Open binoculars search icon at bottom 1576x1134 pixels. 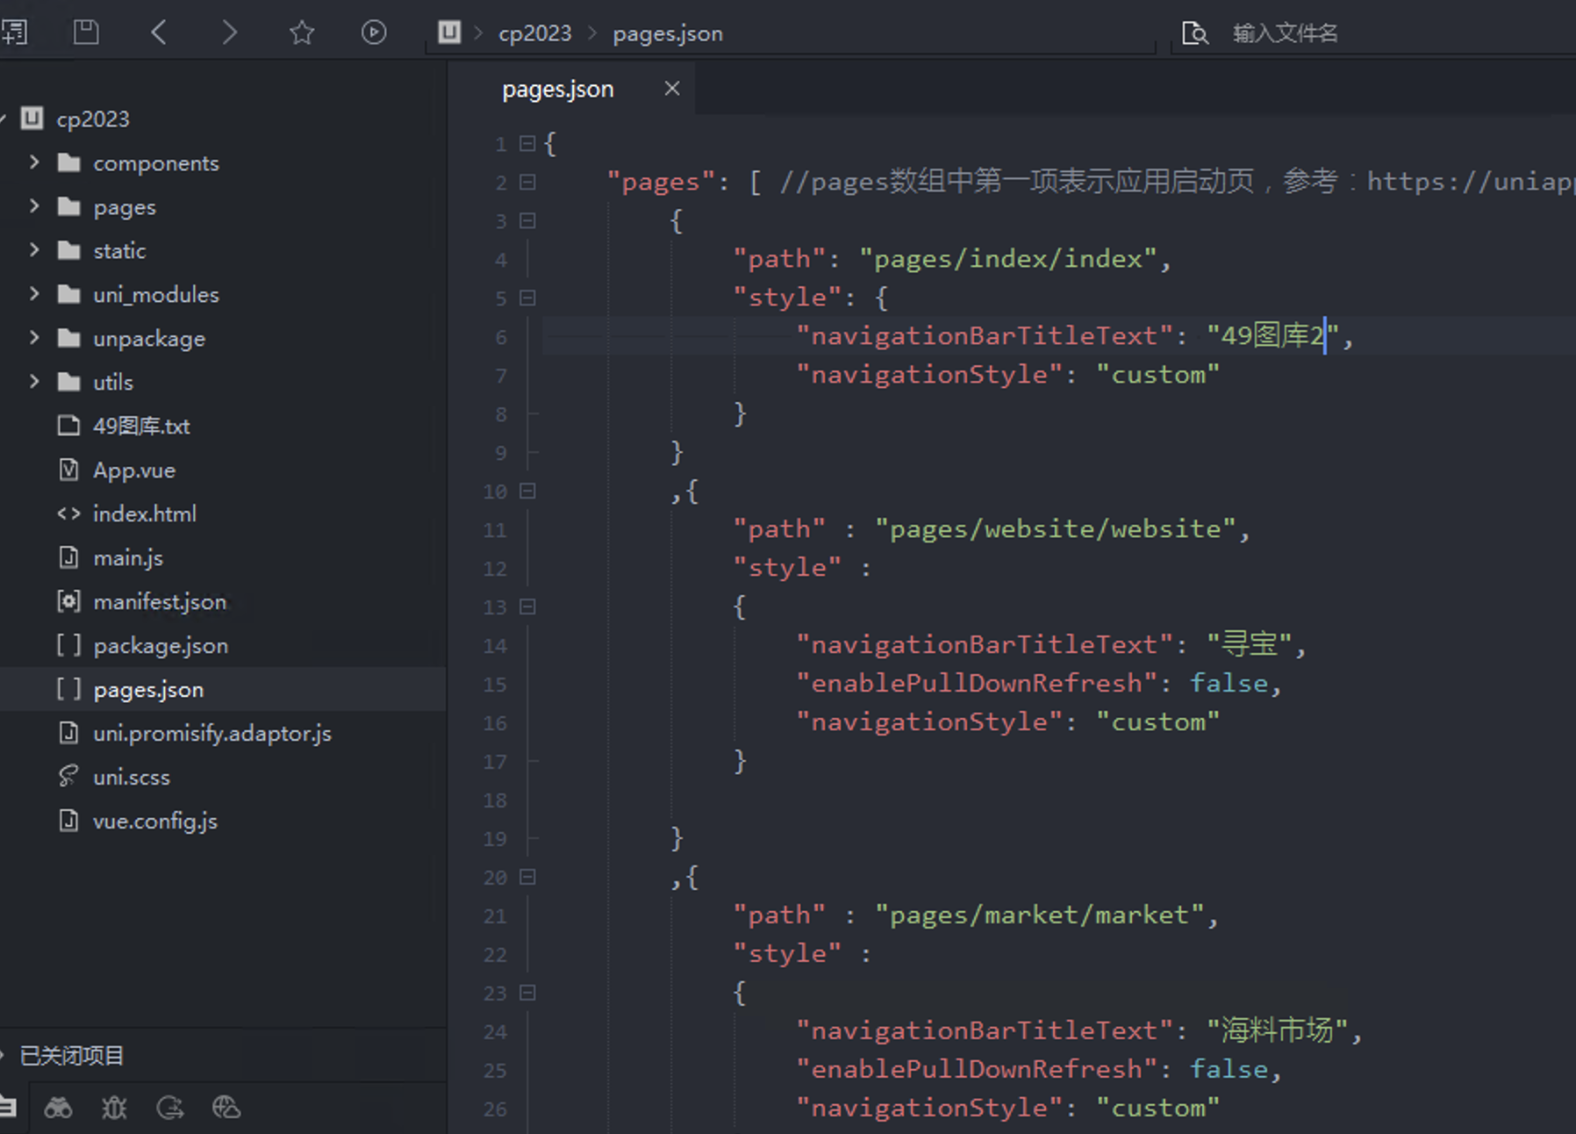pyautogui.click(x=58, y=1108)
